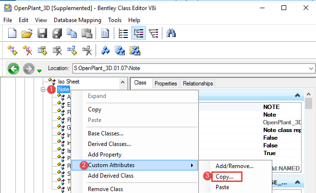
Task: Click the add class icon with plus
Action: [12, 50]
